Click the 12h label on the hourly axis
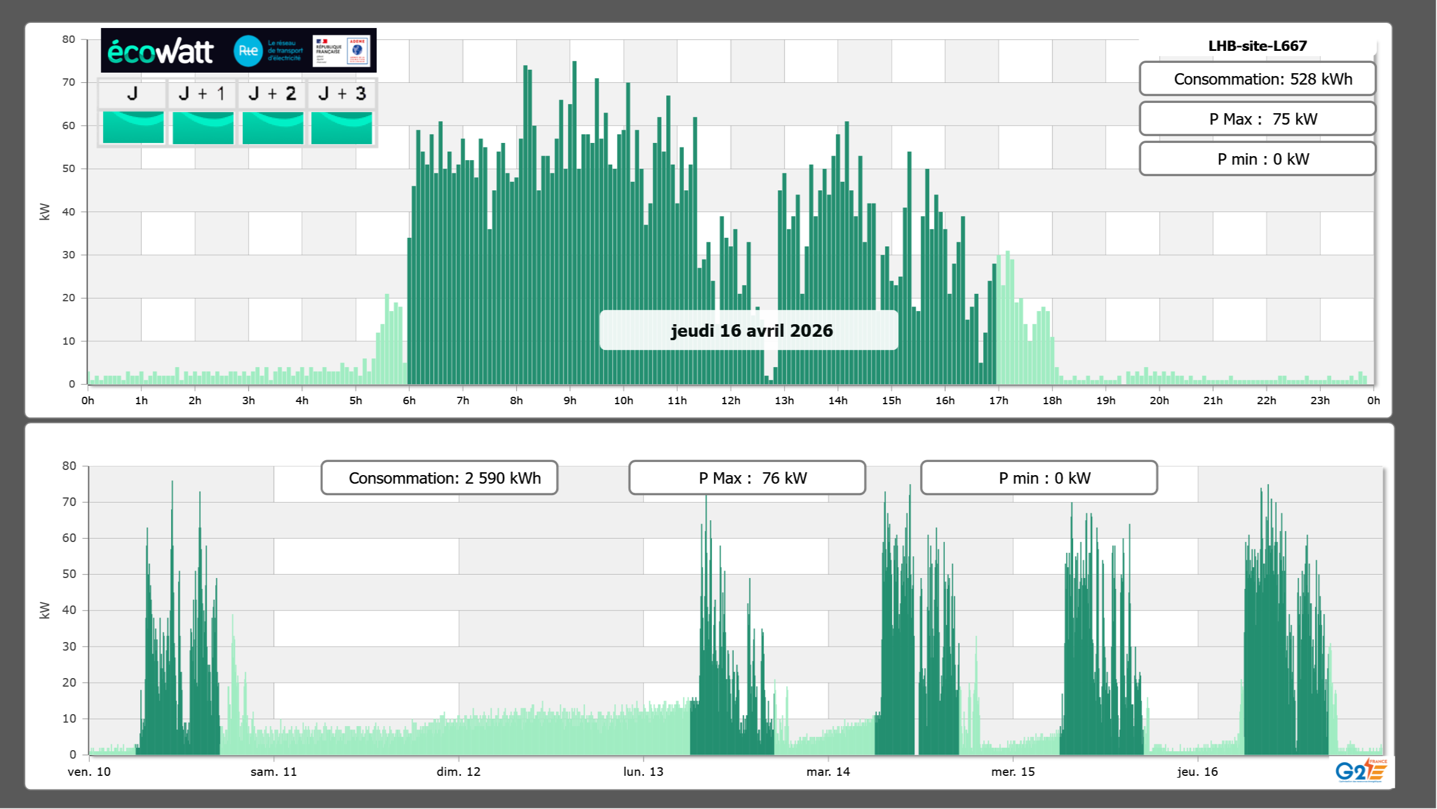 (x=730, y=401)
